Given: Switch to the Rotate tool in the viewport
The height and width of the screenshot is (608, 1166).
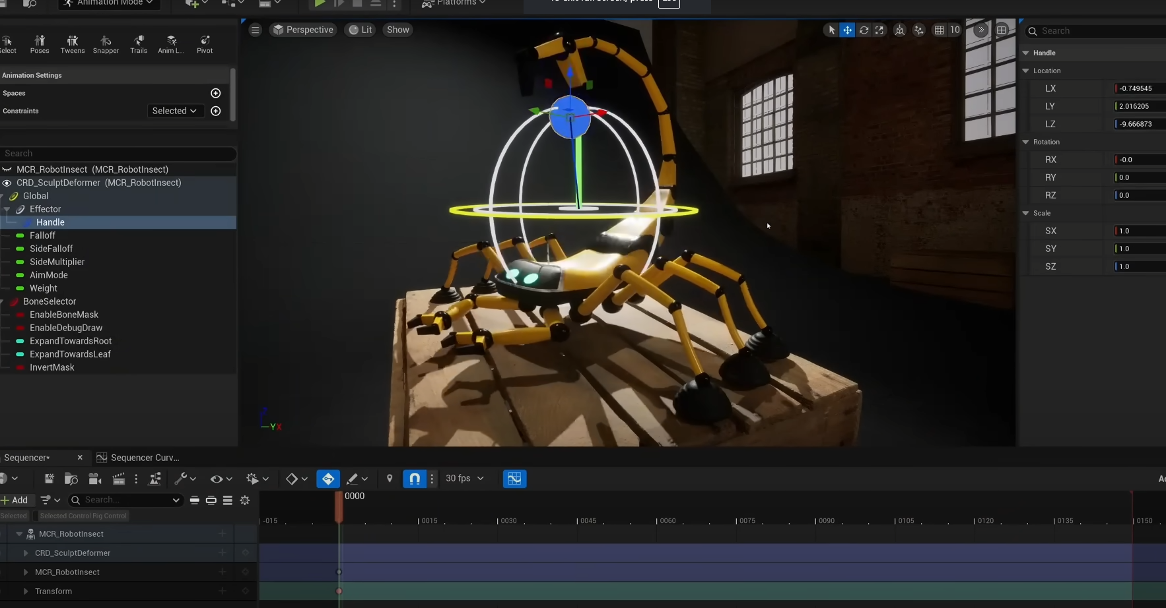Looking at the screenshot, I should [x=864, y=30].
